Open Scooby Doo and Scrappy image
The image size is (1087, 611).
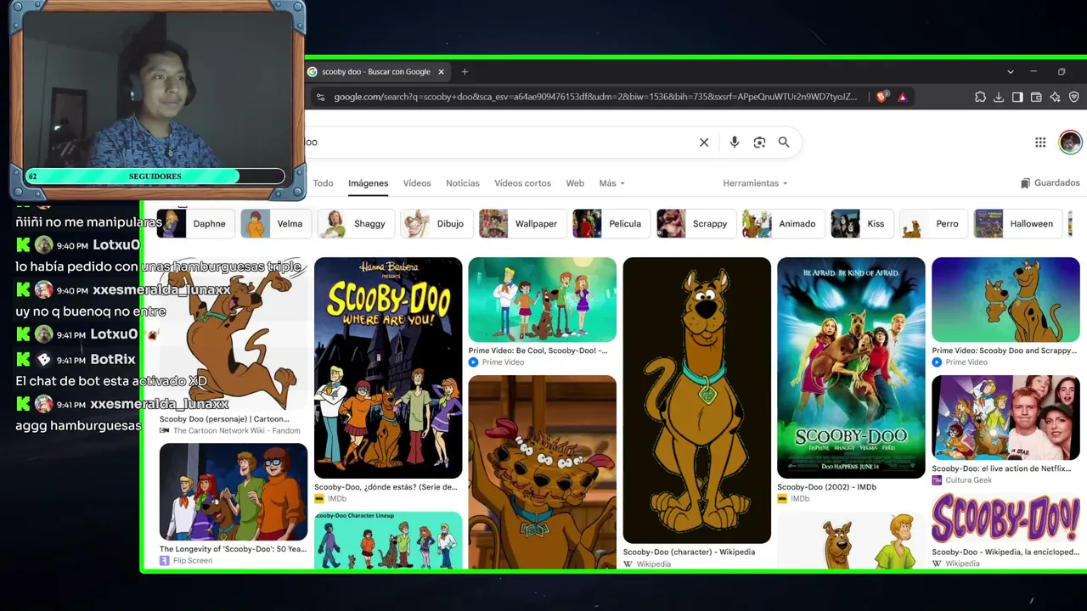pyautogui.click(x=1005, y=300)
